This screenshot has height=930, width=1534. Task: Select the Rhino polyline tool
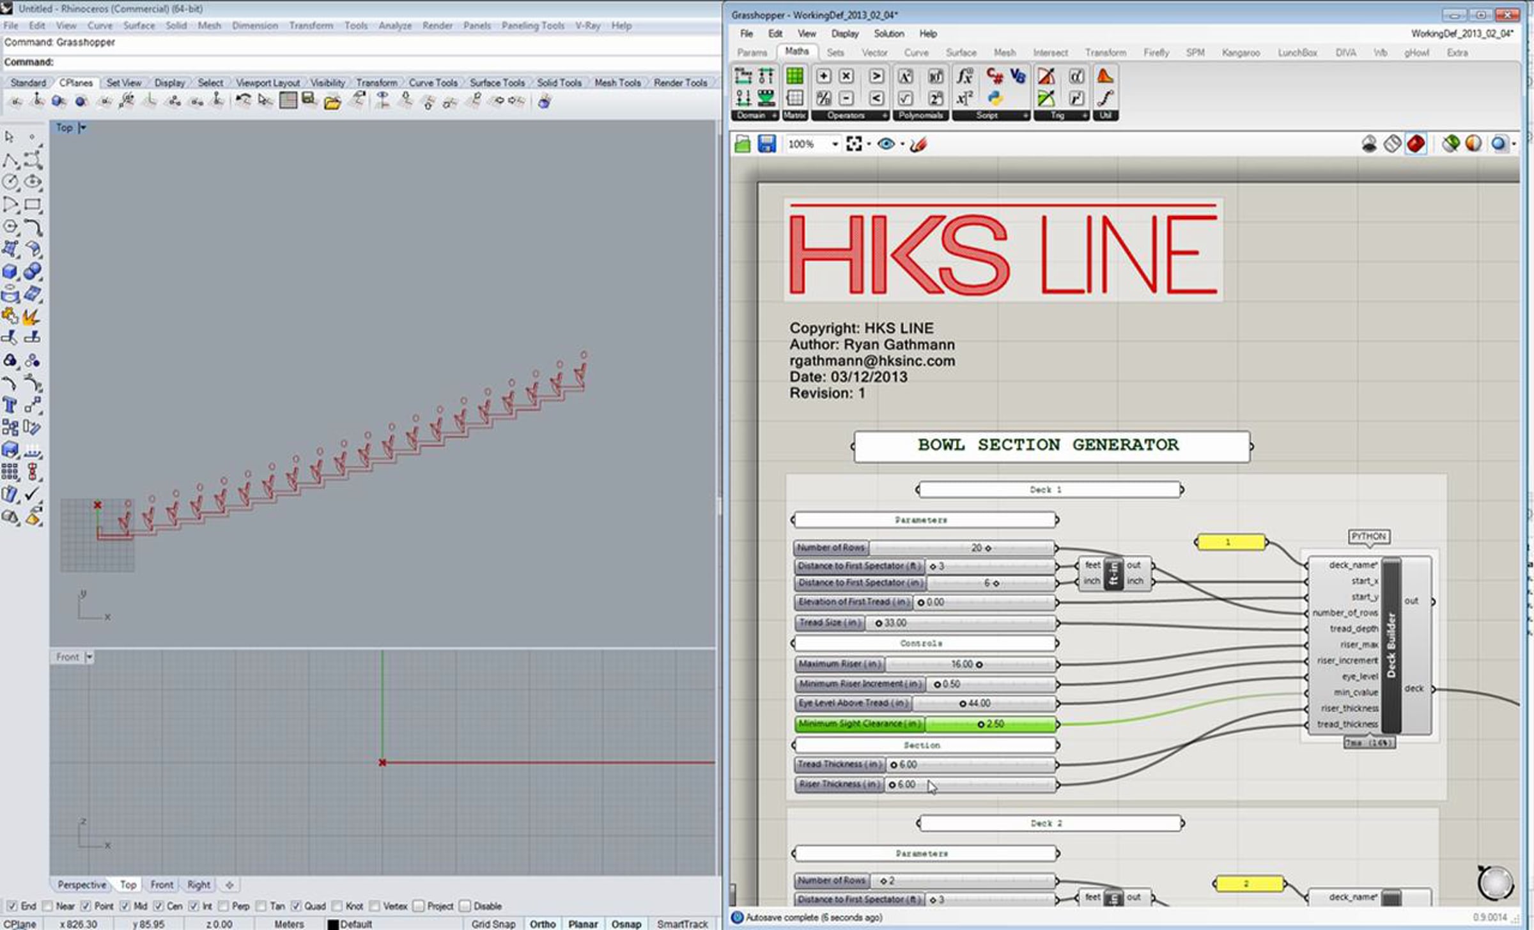tap(10, 160)
